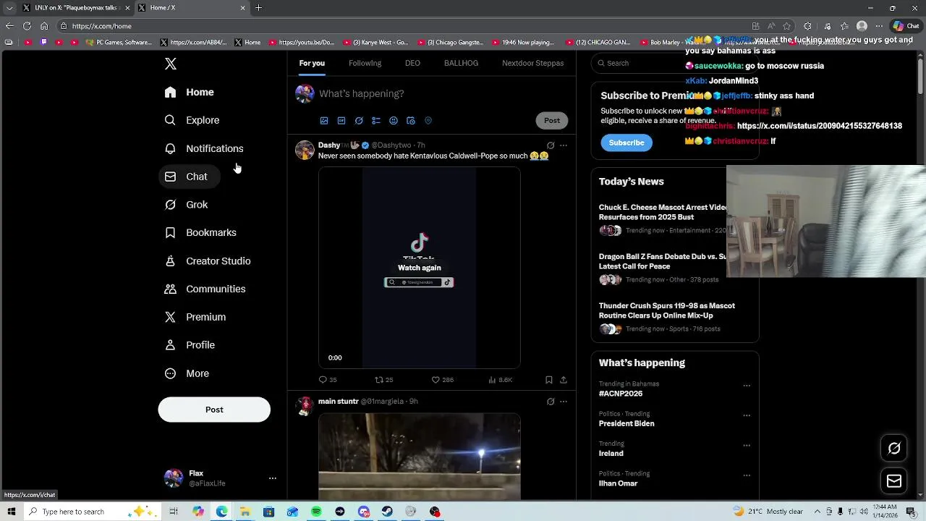Open options for Ireland trend
The width and height of the screenshot is (926, 521).
click(x=747, y=445)
